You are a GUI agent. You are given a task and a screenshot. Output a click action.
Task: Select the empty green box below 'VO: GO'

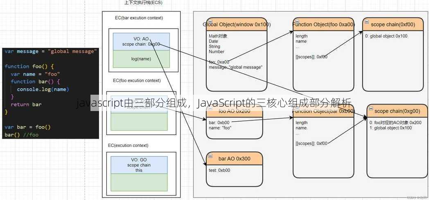(x=139, y=182)
